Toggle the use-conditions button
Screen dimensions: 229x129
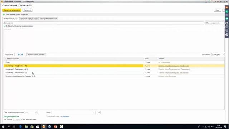(36, 54)
